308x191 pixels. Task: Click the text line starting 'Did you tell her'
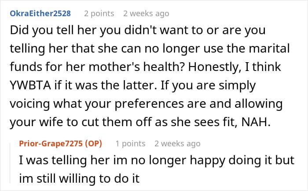click(138, 30)
